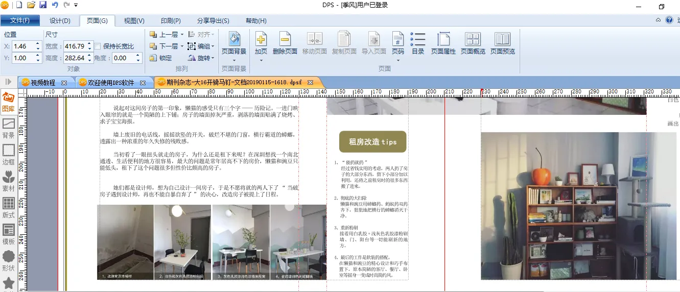Click the 锁定 lock toggle

(x=161, y=58)
